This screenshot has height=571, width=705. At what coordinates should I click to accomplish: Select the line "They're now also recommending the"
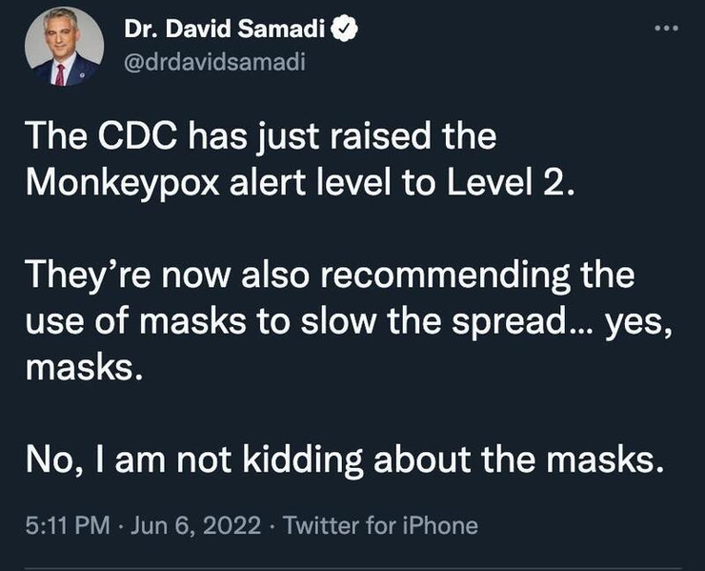[x=330, y=275]
